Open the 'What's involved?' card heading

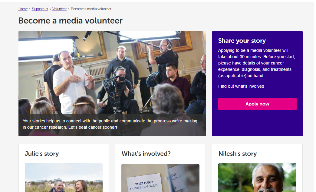146,154
